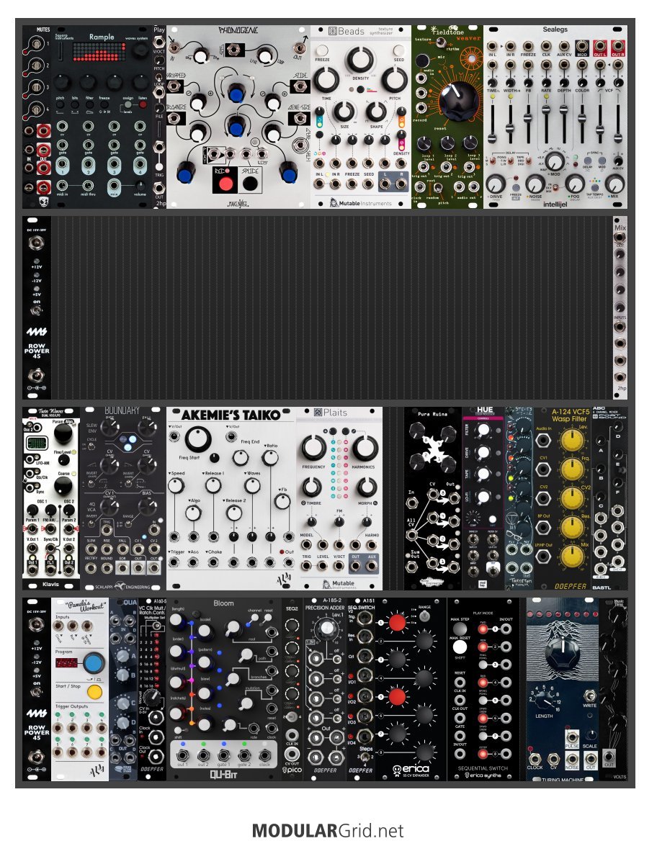This screenshot has height=846, width=657.
Task: Click the skull logo at the bottom of the MUTES module
Action: (x=44, y=202)
